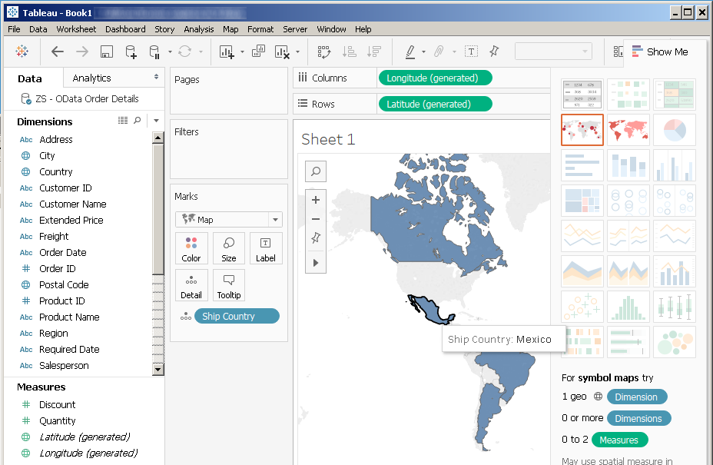Click the Size marks card button
This screenshot has height=465, width=713.
tap(229, 248)
